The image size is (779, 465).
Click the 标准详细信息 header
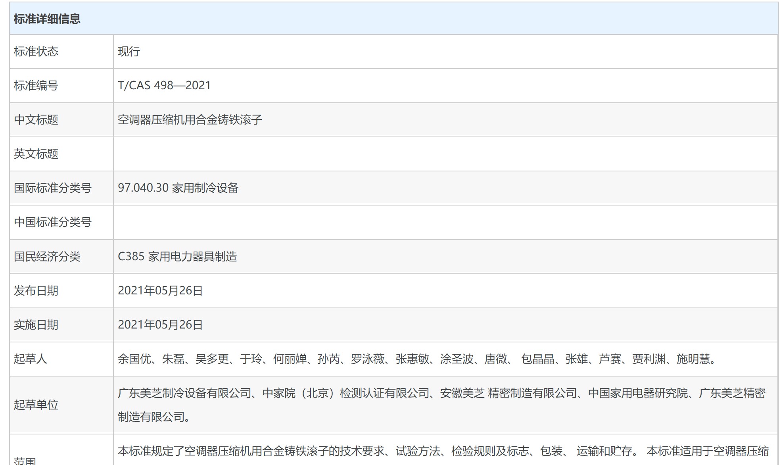click(x=47, y=19)
